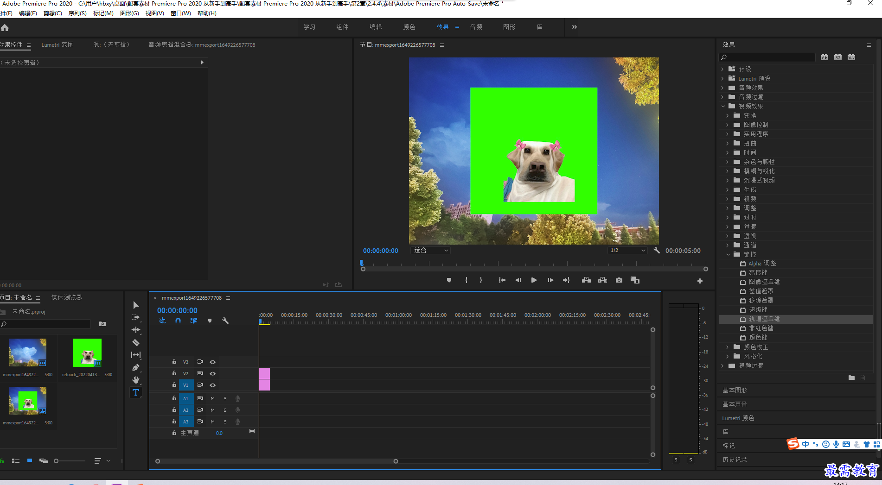Collapse the 键控 folder
882x485 pixels.
[x=728, y=254]
